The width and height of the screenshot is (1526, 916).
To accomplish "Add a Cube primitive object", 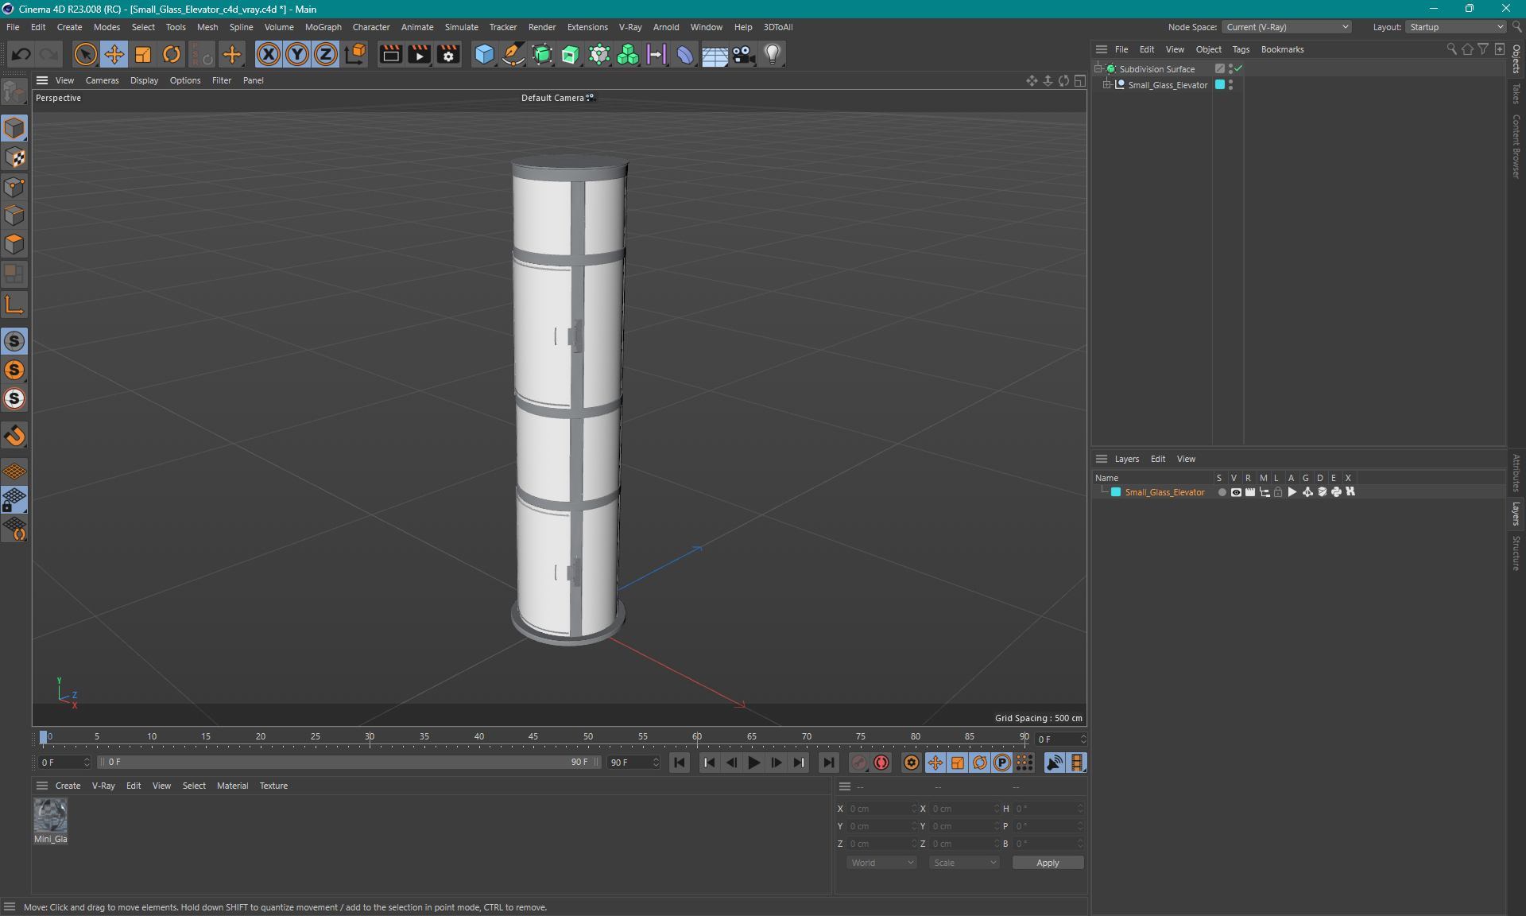I will pyautogui.click(x=484, y=54).
